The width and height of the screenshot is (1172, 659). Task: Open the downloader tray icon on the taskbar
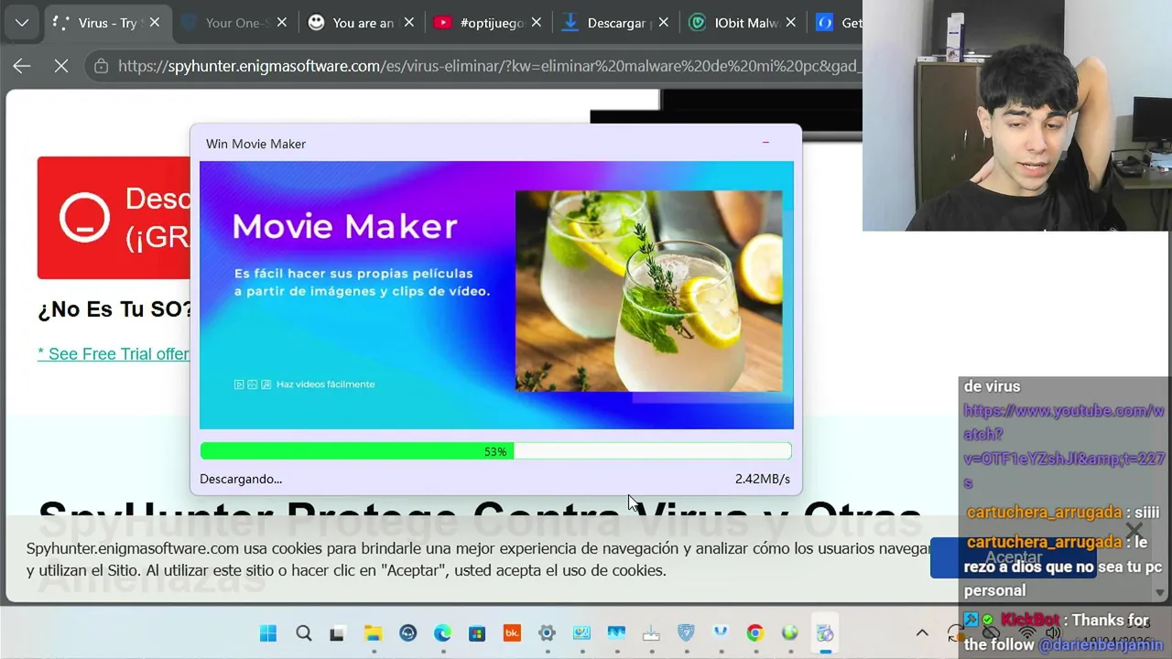pyautogui.click(x=651, y=633)
